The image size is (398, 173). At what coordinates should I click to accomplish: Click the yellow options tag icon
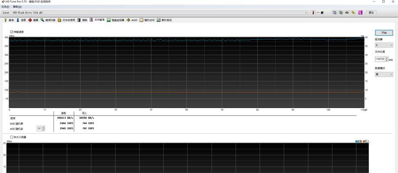pos(353,13)
